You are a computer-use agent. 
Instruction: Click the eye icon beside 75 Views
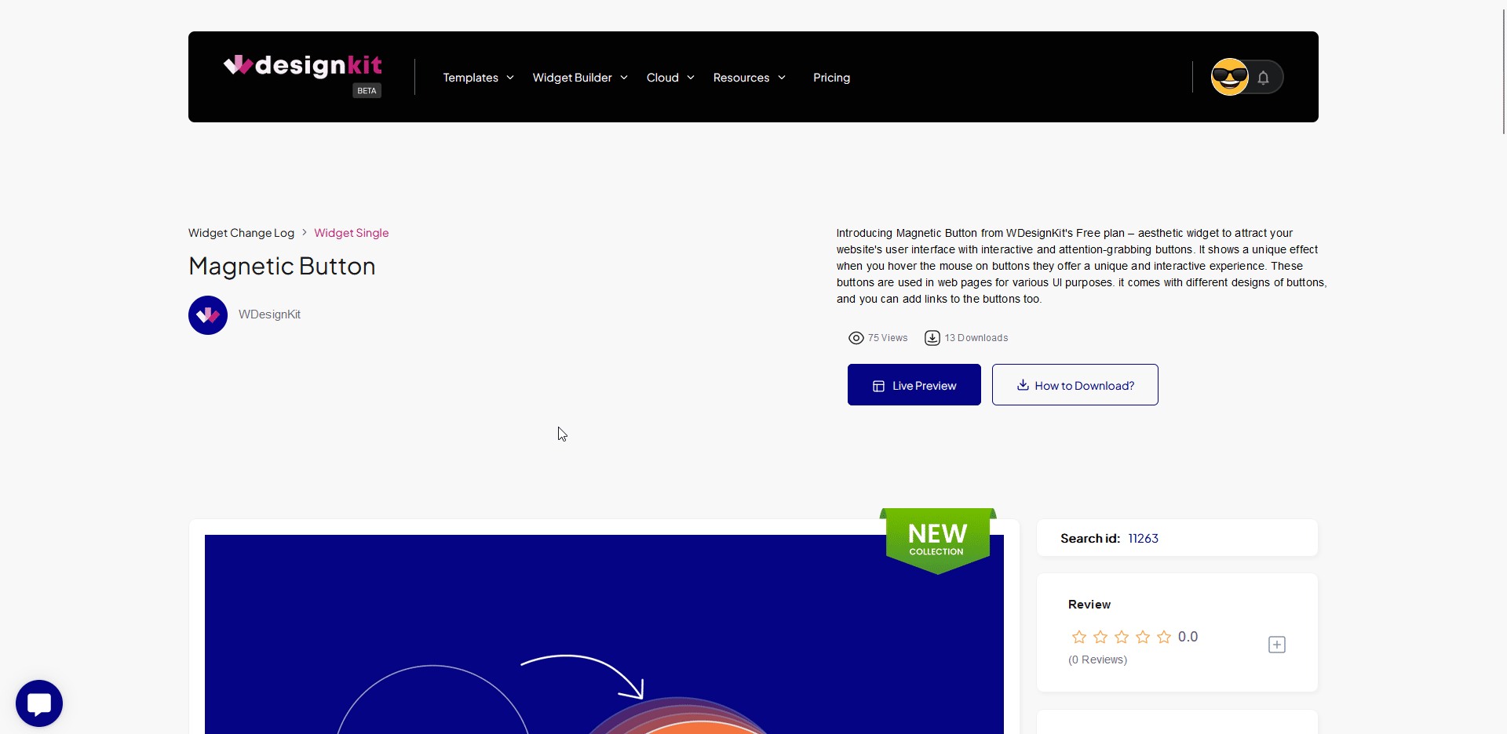pos(856,338)
